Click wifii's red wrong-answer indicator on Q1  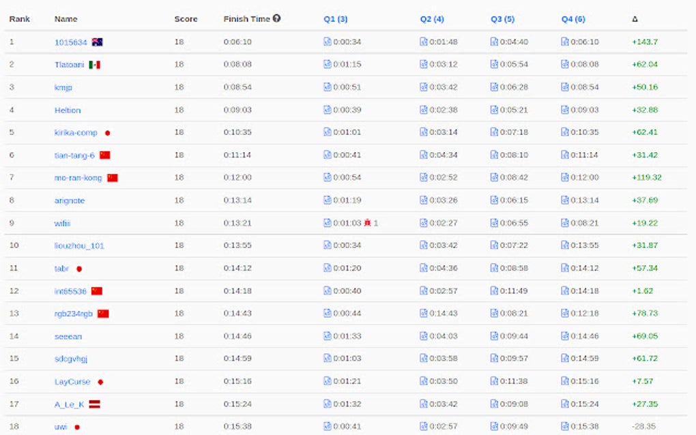click(x=367, y=222)
